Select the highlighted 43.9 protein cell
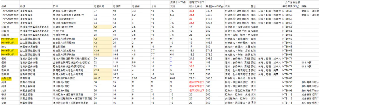 tap(103, 50)
